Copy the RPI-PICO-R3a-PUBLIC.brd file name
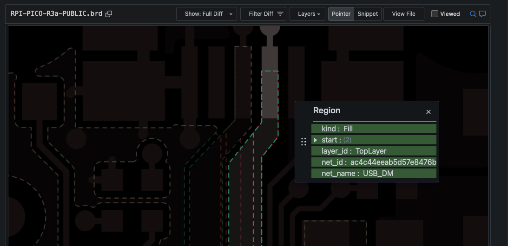The height and width of the screenshot is (246, 508). [x=109, y=14]
